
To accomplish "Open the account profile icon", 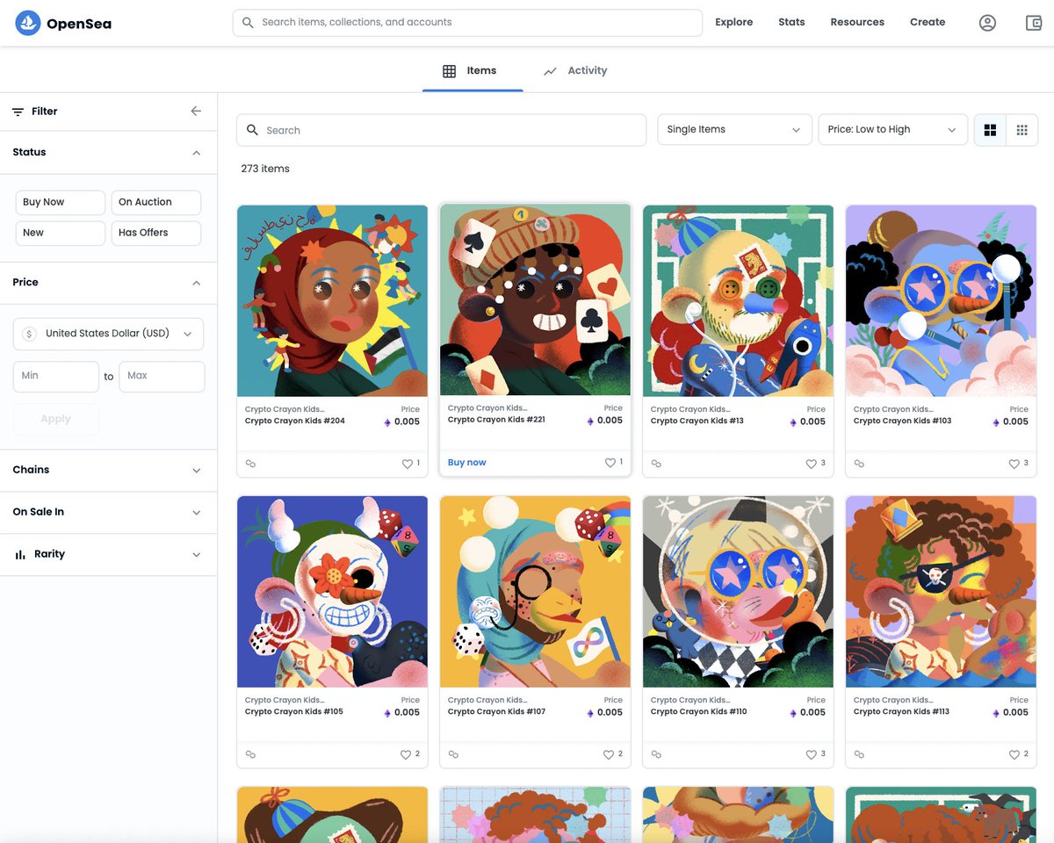I will 987,23.
